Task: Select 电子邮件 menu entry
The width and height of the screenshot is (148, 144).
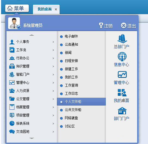Action: coord(81,36)
